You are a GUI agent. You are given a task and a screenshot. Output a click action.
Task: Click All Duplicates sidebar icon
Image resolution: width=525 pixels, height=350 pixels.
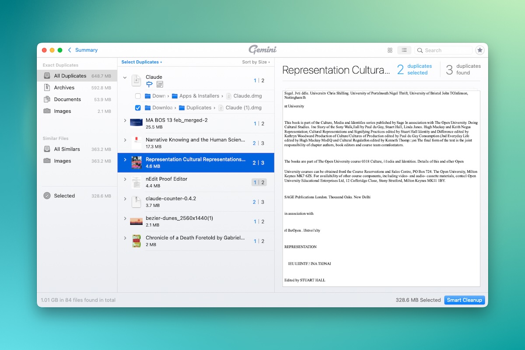(x=47, y=76)
